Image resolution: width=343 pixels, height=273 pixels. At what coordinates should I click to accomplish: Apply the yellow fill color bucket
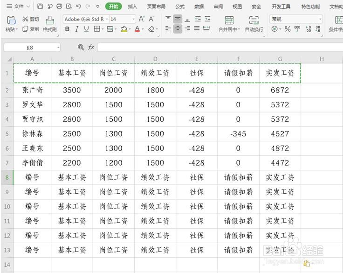coord(124,29)
